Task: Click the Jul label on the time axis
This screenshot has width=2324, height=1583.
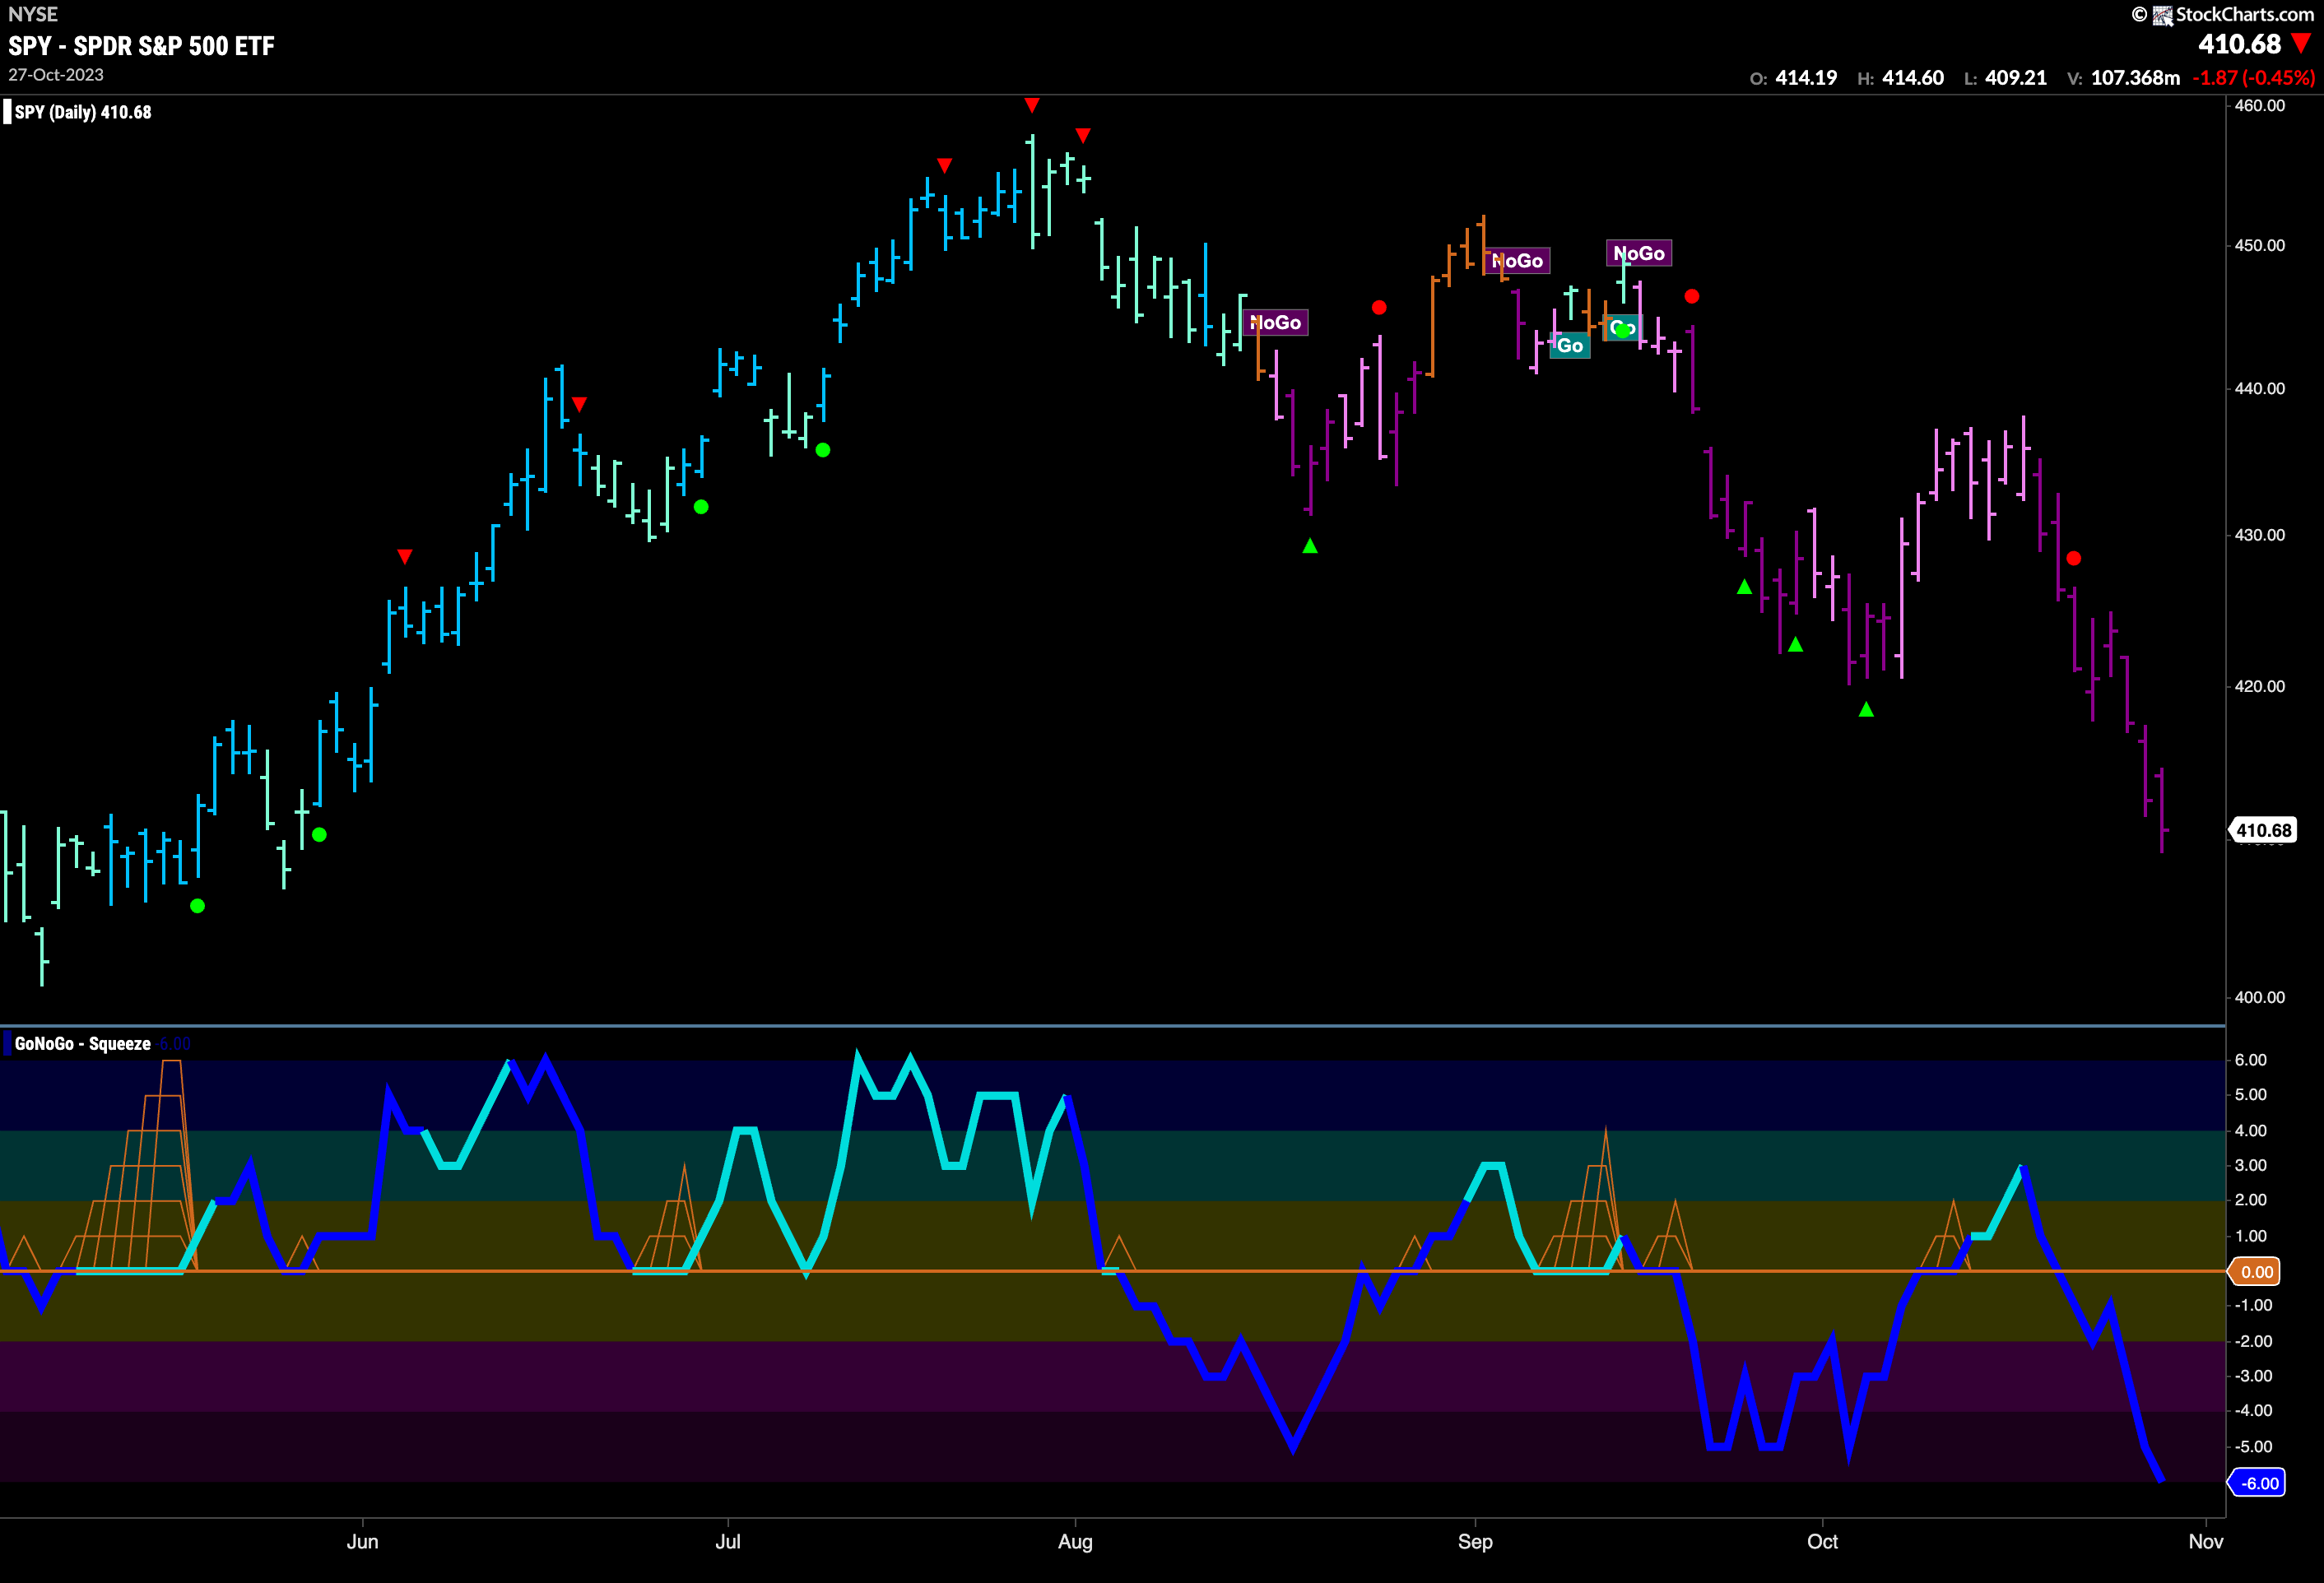Action: coord(728,1541)
